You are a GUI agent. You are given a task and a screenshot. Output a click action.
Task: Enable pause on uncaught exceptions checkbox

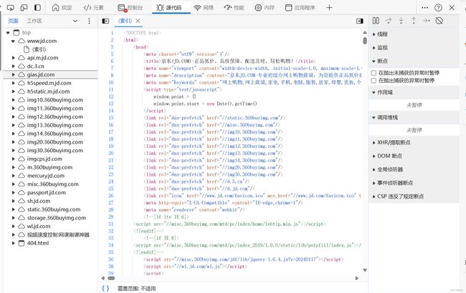[374, 73]
